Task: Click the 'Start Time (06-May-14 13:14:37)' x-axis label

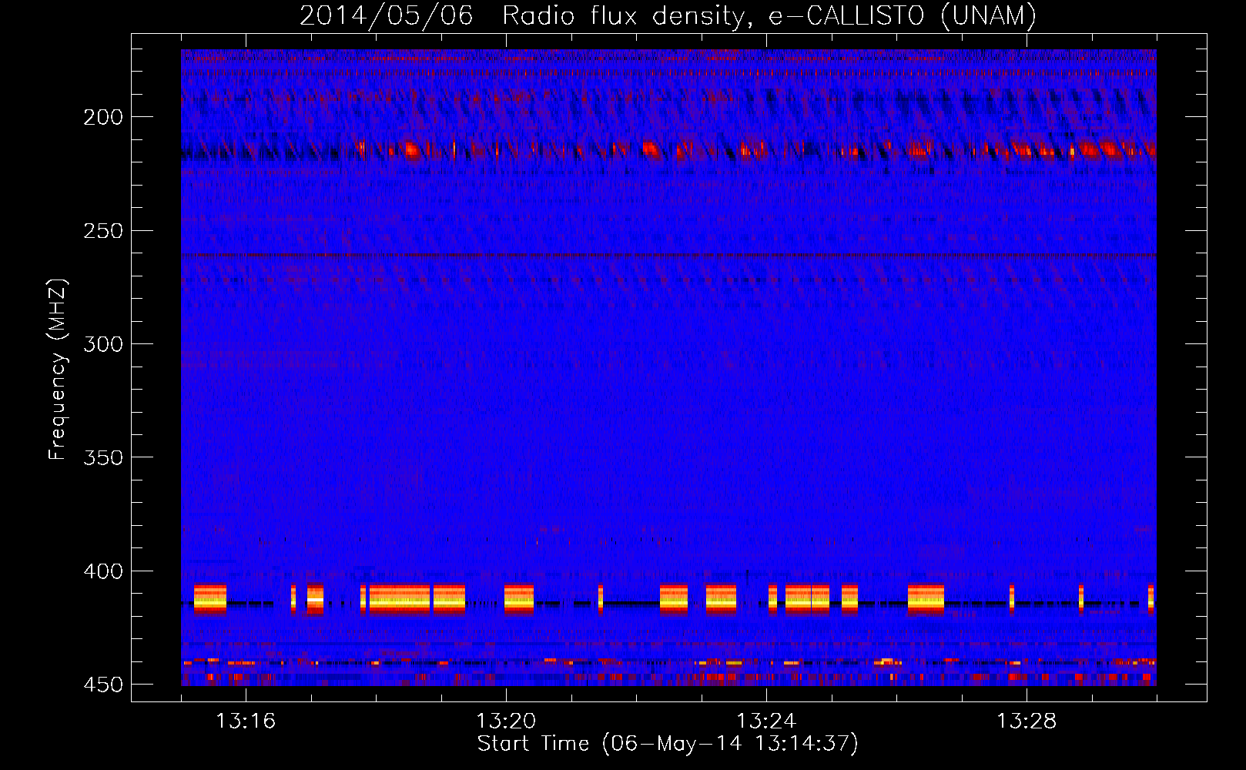Action: 668,744
